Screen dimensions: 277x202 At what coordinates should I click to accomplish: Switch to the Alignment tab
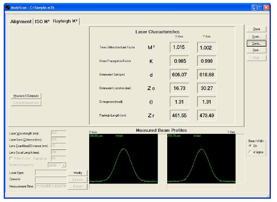[x=21, y=21]
